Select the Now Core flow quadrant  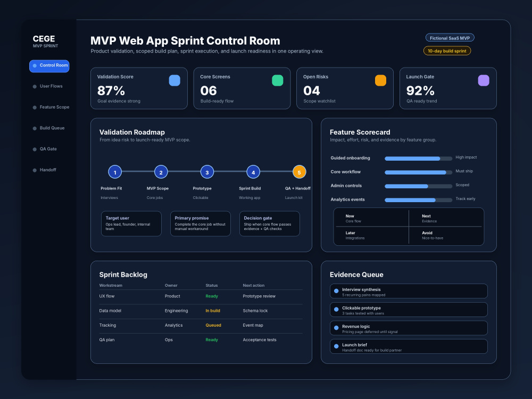(372, 218)
